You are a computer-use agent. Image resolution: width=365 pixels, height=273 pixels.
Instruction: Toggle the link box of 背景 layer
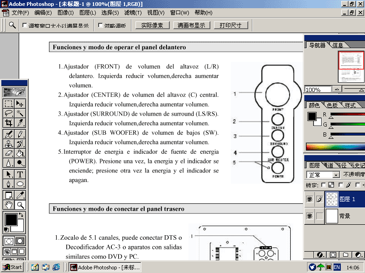(x=320, y=216)
